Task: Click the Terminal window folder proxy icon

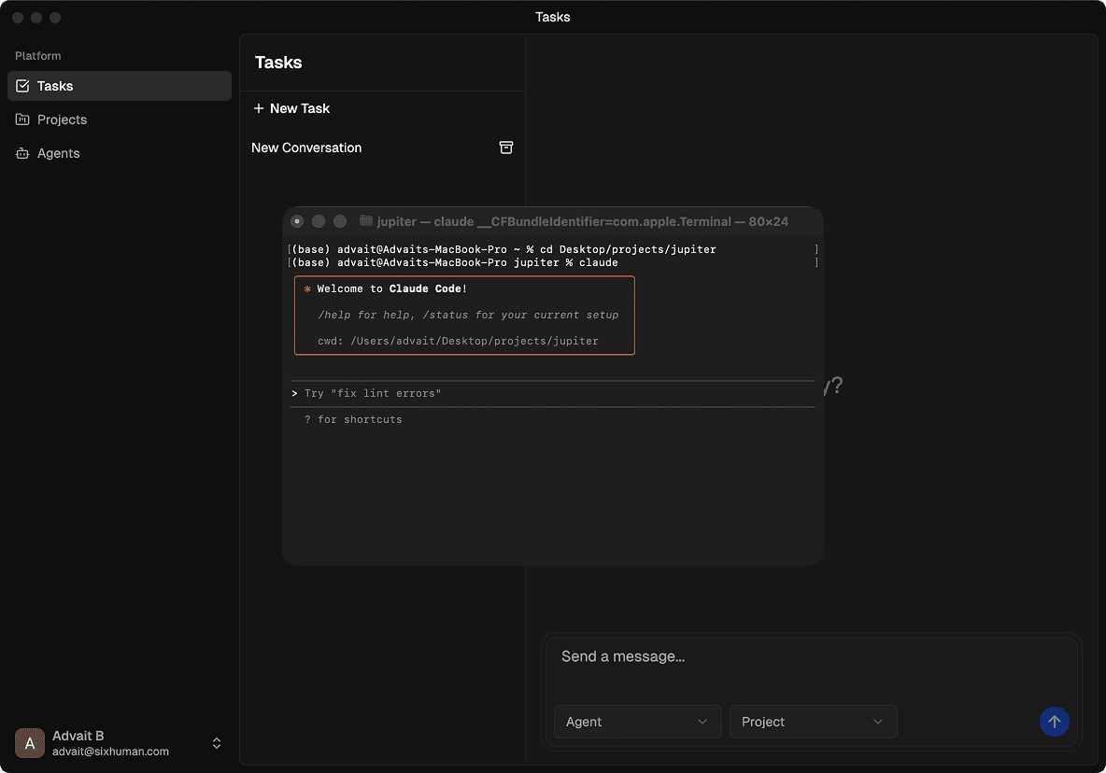Action: [x=365, y=221]
